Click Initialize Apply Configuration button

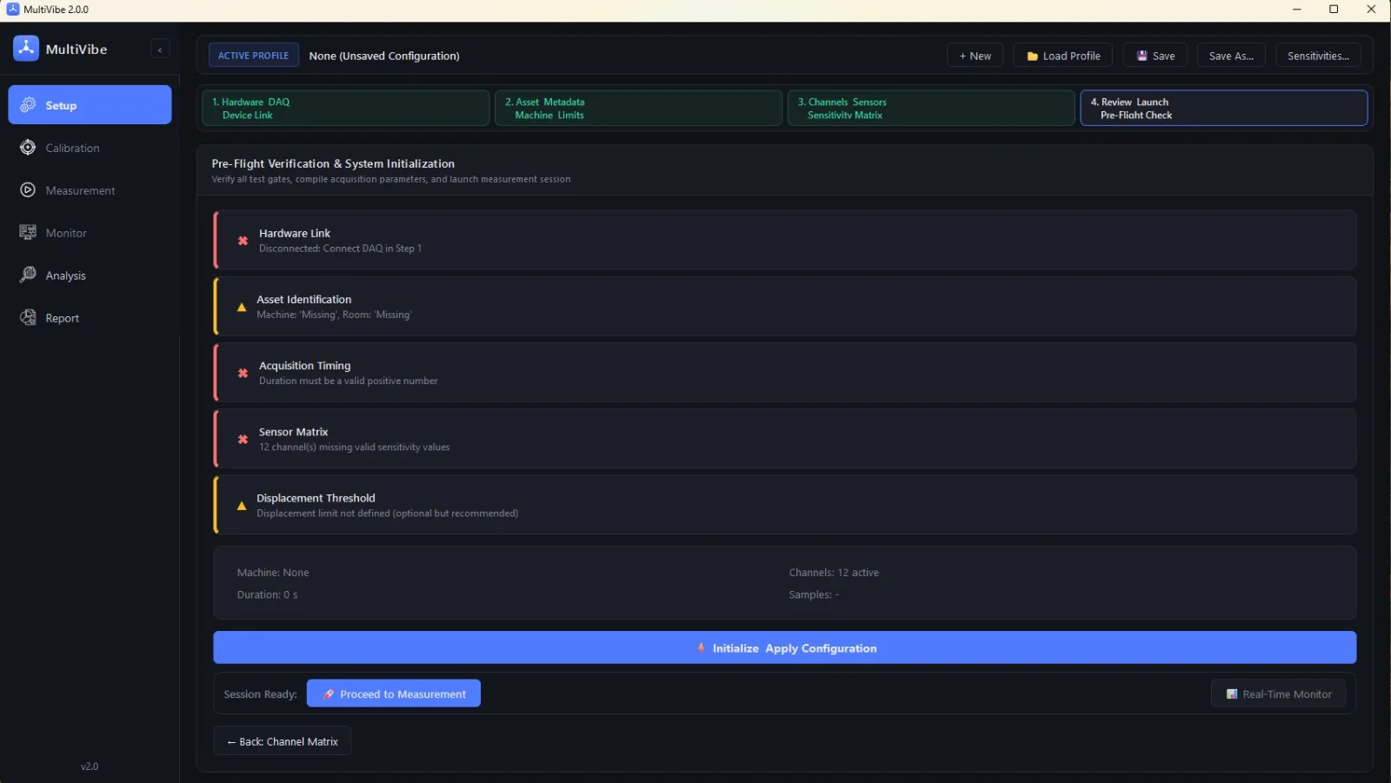coord(784,647)
